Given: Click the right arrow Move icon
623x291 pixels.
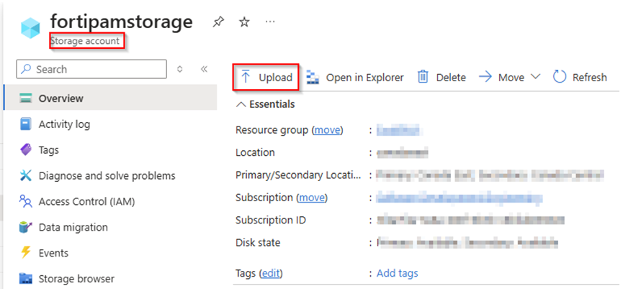Looking at the screenshot, I should [x=485, y=77].
